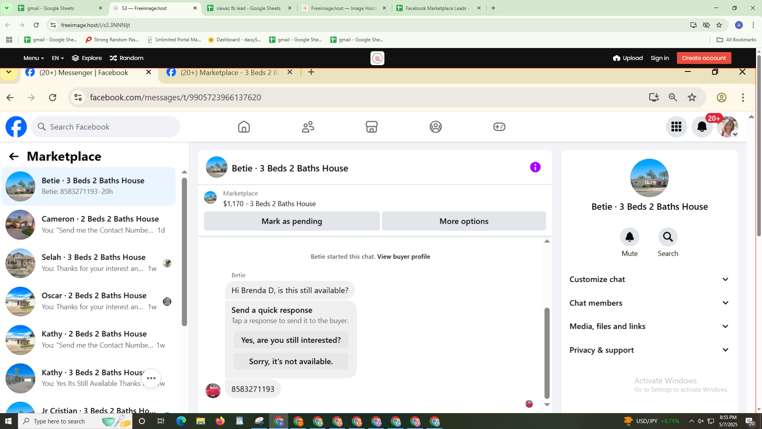Open a new Chrome tab
The height and width of the screenshot is (429, 762).
[493, 8]
